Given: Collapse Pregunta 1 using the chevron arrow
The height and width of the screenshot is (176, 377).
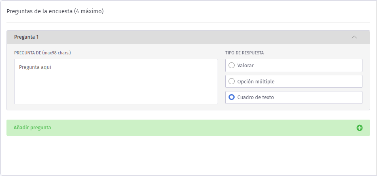Looking at the screenshot, I should coord(354,37).
